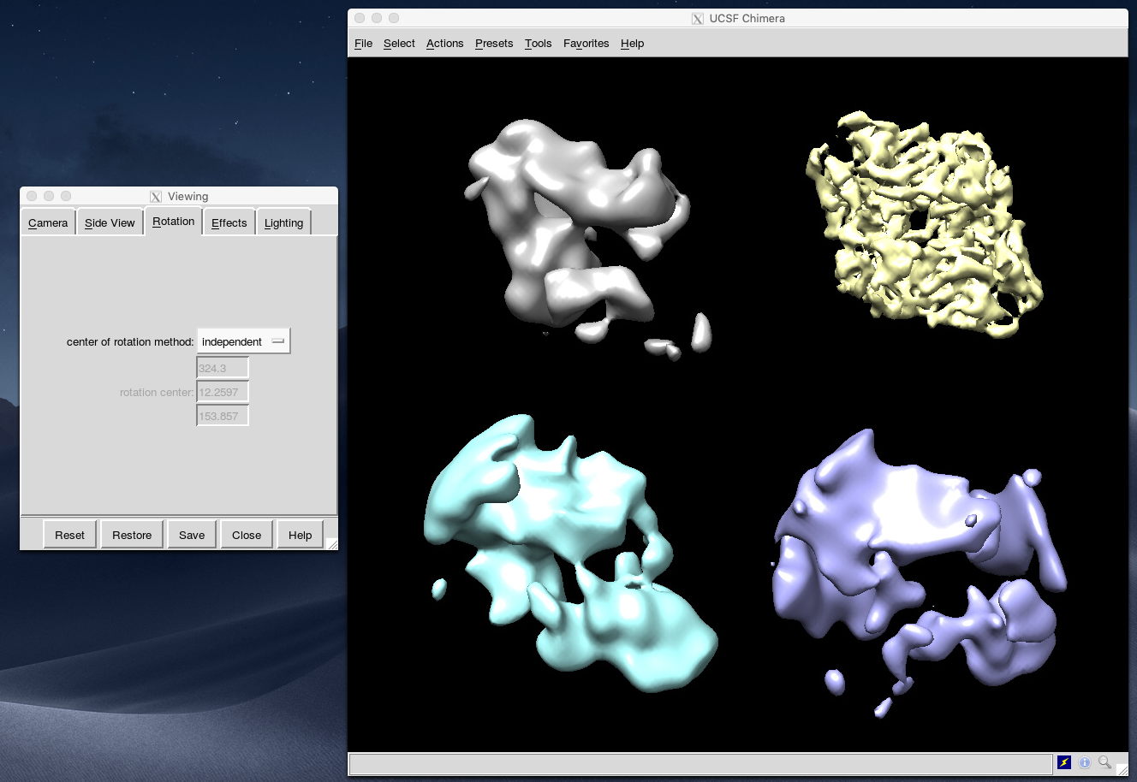Screen dimensions: 1137x782
Task: Click rotation center field showing 12.2597
Action: (x=223, y=392)
